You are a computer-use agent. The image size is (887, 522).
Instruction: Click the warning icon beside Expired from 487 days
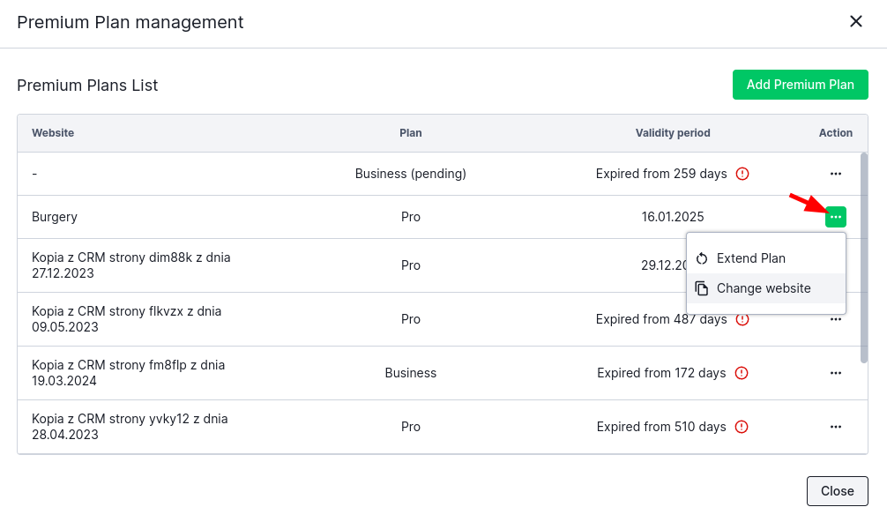tap(742, 319)
